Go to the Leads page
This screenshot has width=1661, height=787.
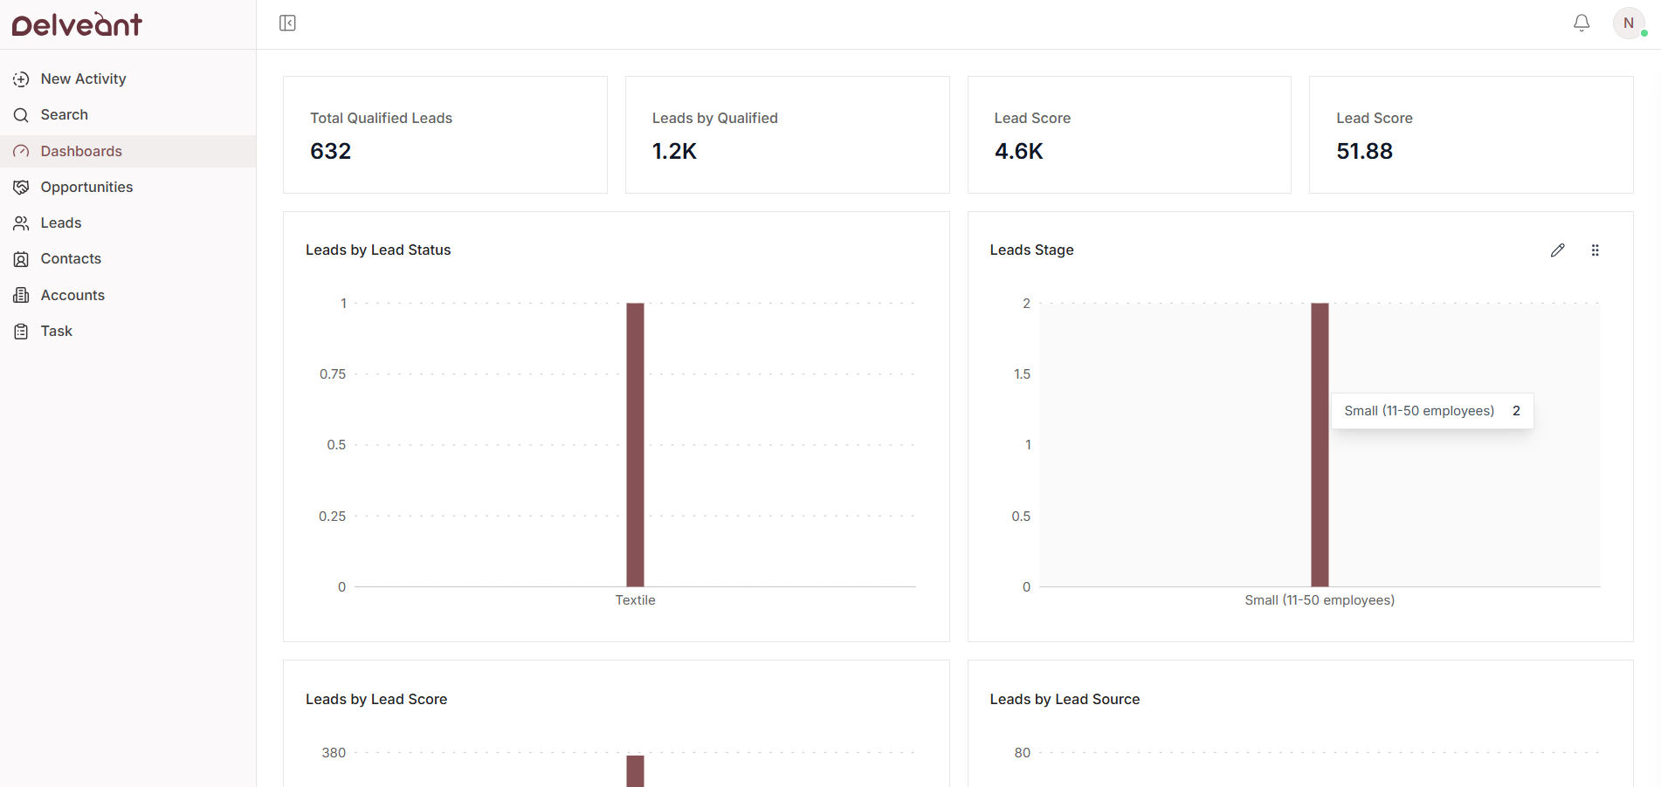[61, 223]
